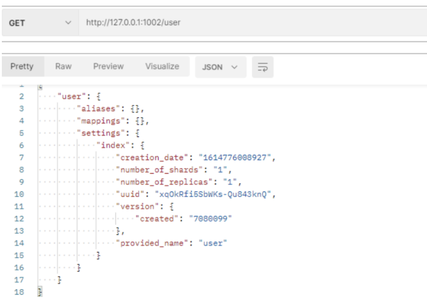Switch to the Raw response tab
Screen dimensions: 427x308
pyautogui.click(x=63, y=66)
